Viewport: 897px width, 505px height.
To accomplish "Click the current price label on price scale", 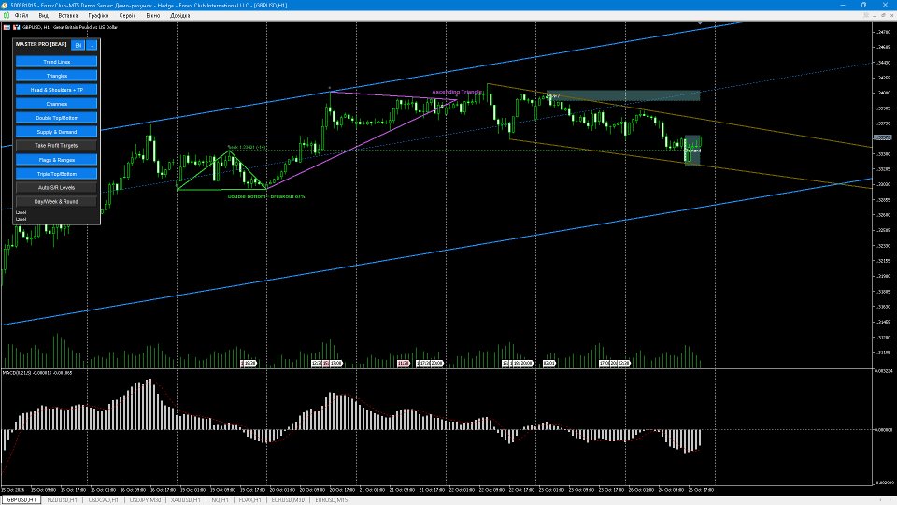I will click(x=882, y=137).
